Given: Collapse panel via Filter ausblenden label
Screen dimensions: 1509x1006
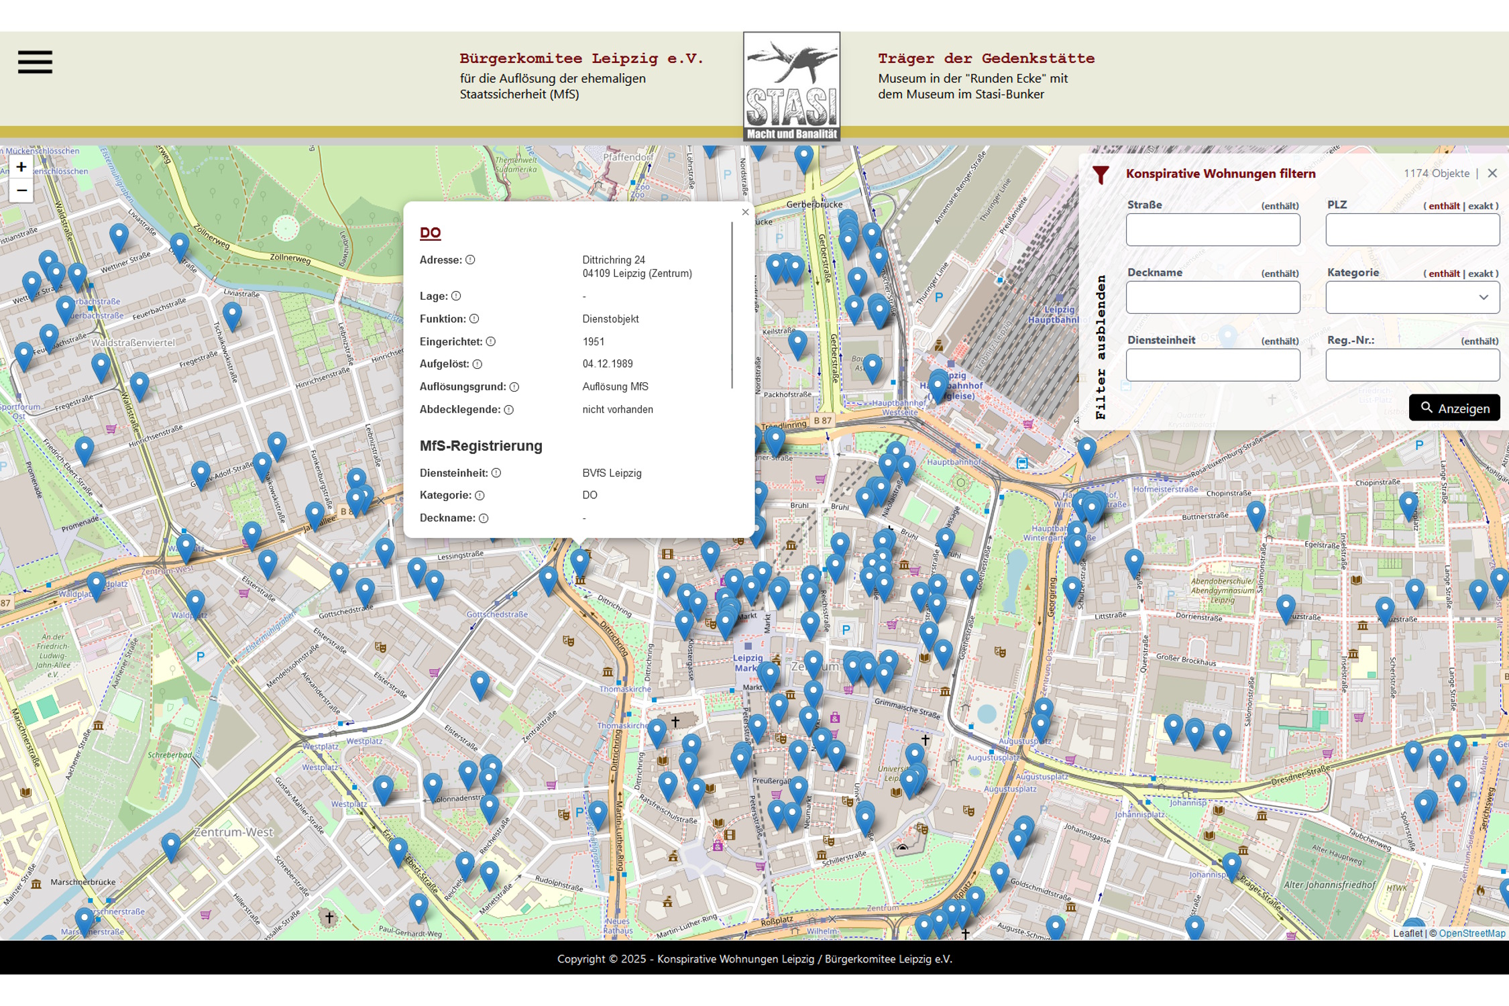Looking at the screenshot, I should coord(1101,347).
